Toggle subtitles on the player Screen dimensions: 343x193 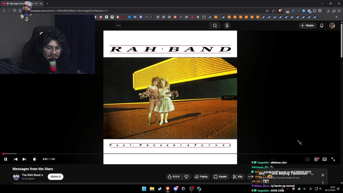(307, 159)
